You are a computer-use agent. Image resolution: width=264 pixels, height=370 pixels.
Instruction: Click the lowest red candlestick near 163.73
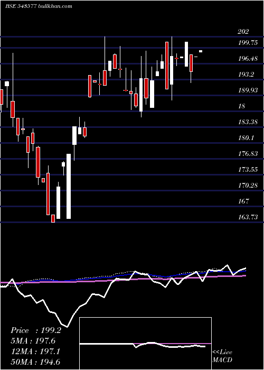[53, 218]
